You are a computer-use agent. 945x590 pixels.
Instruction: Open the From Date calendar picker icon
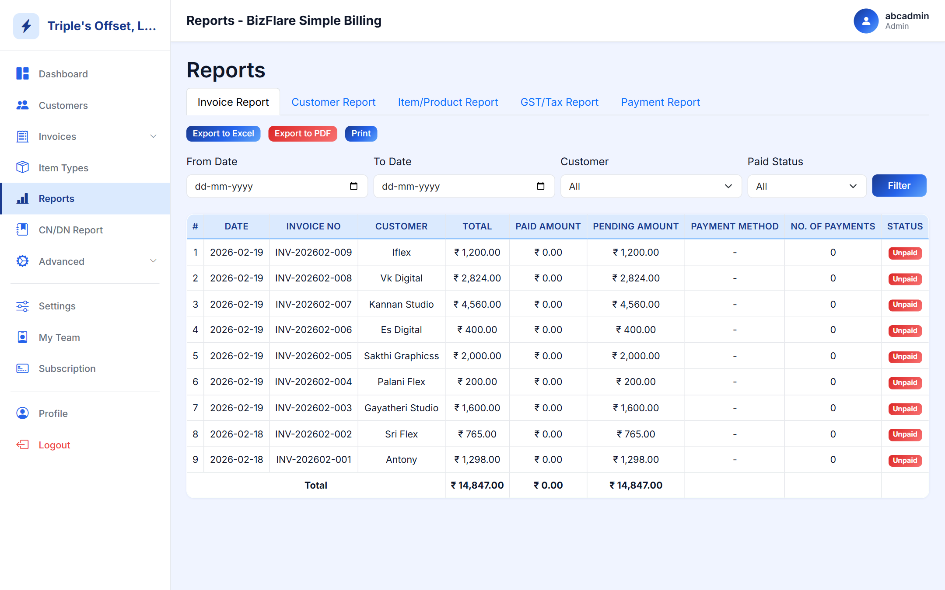(353, 186)
